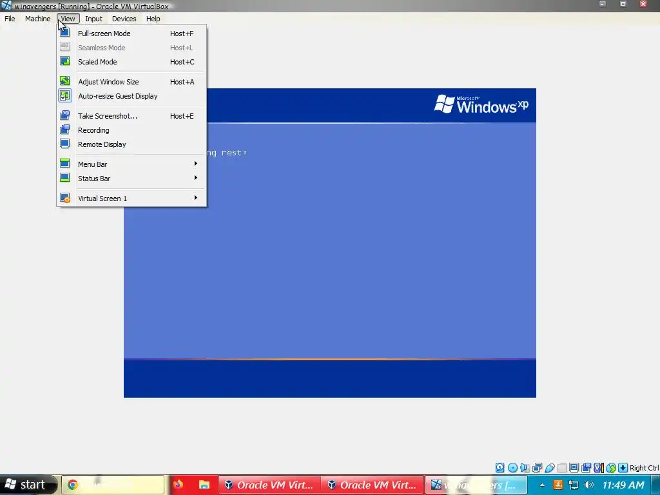Open the Help menu
Screen dimensions: 660x495
point(153,19)
